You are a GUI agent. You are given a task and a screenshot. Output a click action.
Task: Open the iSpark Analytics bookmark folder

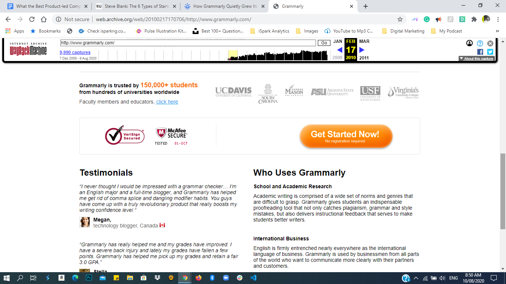[x=270, y=31]
